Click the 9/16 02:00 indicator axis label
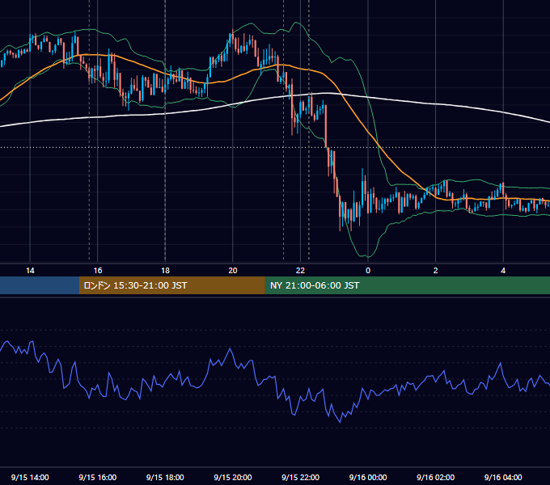The height and width of the screenshot is (485, 550). pos(435,477)
